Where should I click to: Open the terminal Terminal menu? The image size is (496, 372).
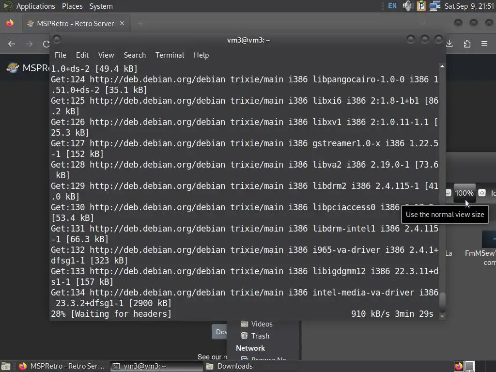pyautogui.click(x=170, y=55)
